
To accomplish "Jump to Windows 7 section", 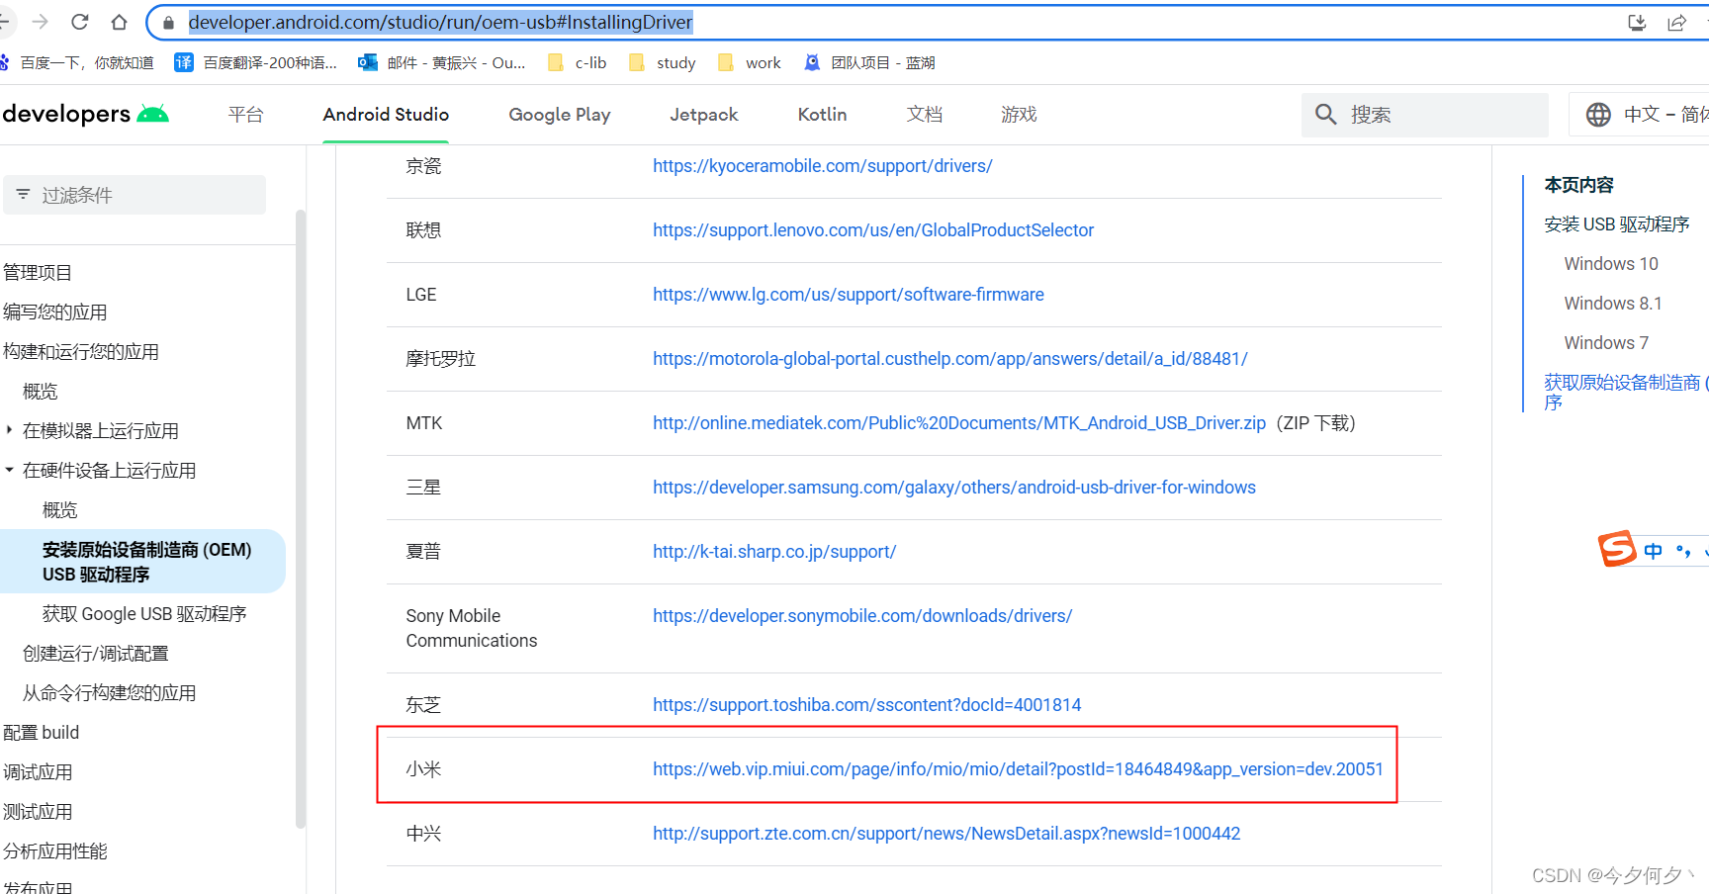I will click(1606, 343).
